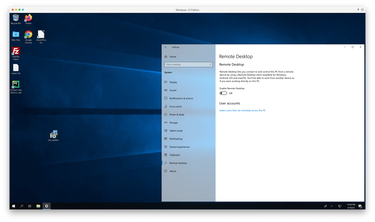Image resolution: width=375 pixels, height=222 pixels.
Task: Open Task View on the taskbar
Action: point(30,206)
